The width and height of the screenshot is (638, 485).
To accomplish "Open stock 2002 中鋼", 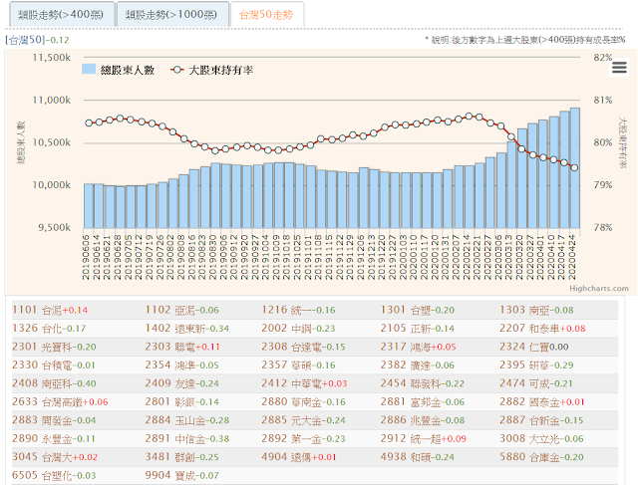I will pos(286,329).
